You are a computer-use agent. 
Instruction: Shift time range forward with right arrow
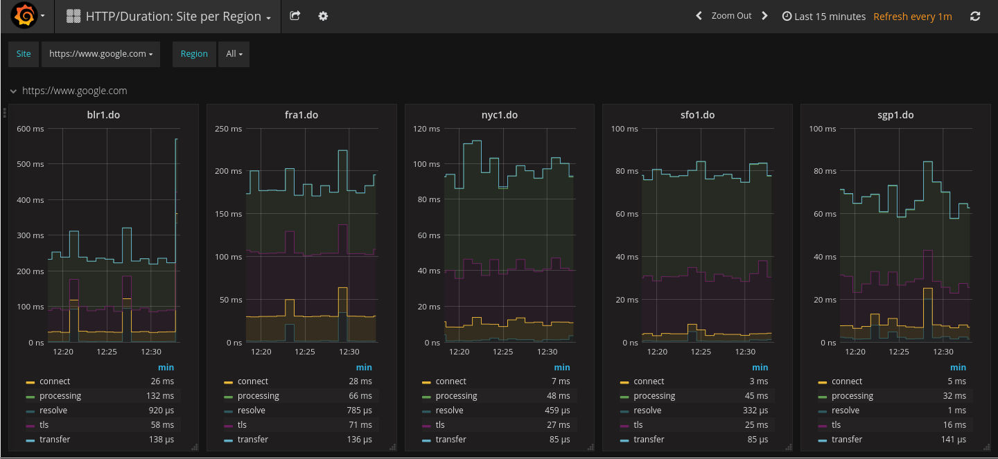[764, 16]
